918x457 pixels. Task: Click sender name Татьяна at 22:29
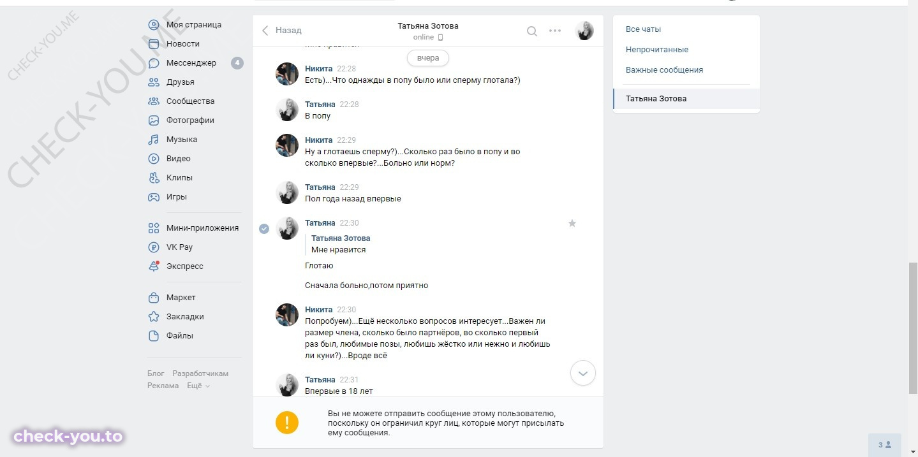click(320, 187)
